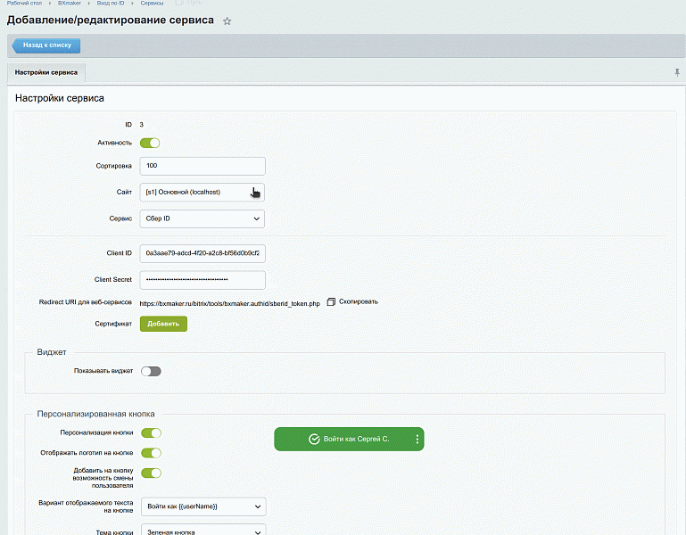Click the copy icon beside Redirect URI
The height and width of the screenshot is (535, 686).
point(330,302)
